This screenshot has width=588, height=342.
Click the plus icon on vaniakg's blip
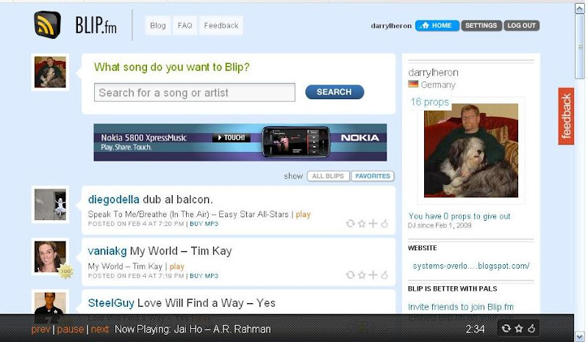tap(373, 274)
